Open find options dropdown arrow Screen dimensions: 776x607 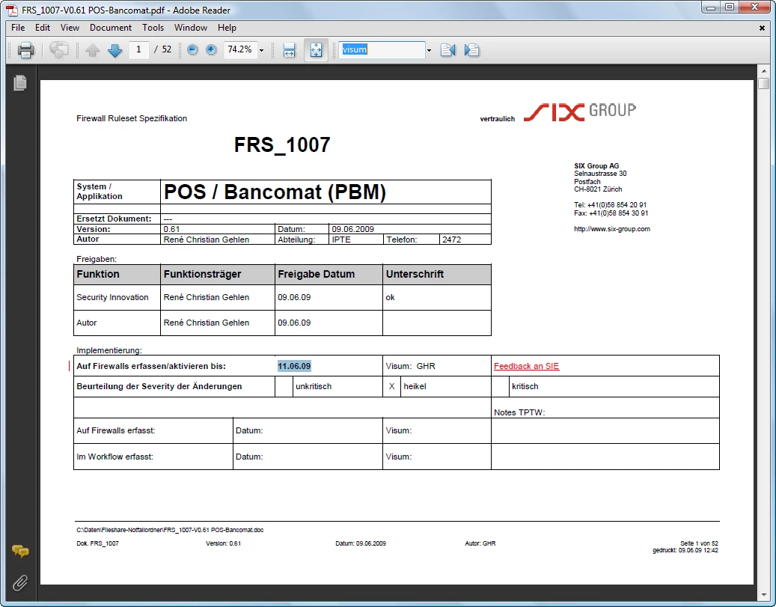(x=429, y=50)
